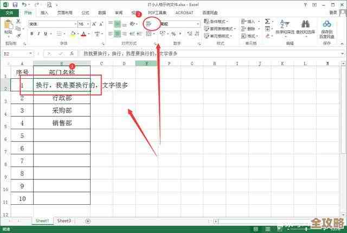Open the alignment settings dialog launcher
Image resolution: width=347 pixels, height=233 pixels.
pos(155,44)
